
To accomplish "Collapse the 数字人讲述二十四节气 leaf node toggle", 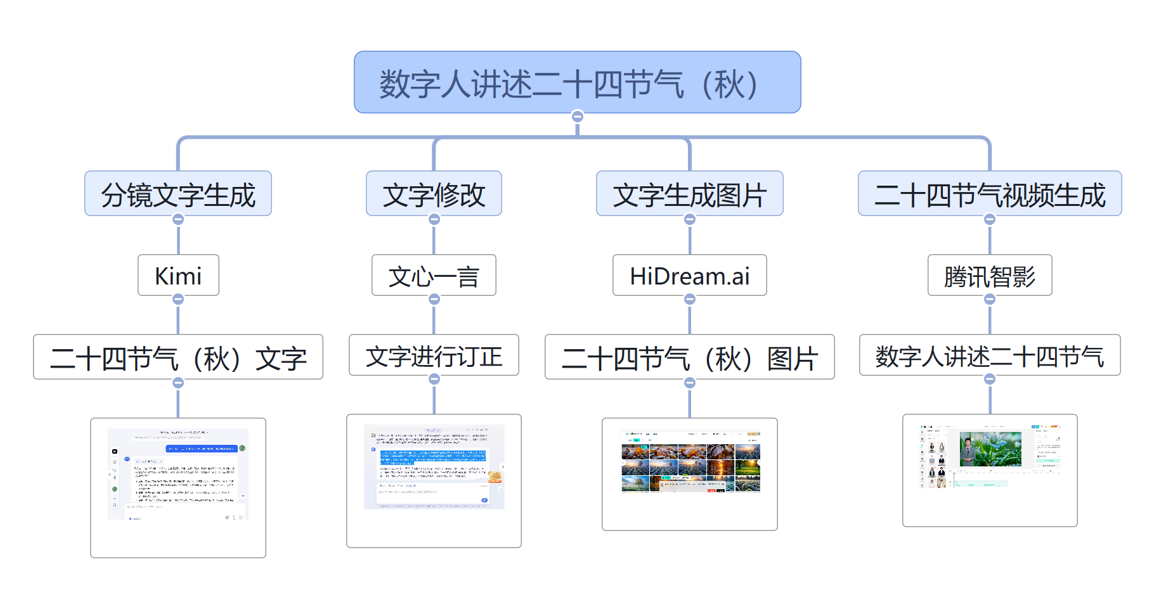I will click(990, 378).
